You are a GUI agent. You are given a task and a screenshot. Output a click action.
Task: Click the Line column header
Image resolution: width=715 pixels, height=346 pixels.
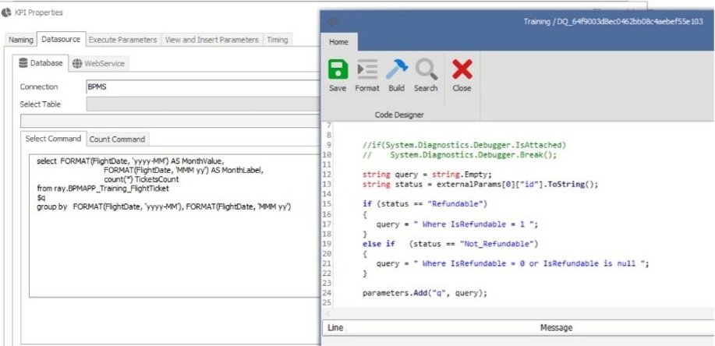tap(335, 328)
